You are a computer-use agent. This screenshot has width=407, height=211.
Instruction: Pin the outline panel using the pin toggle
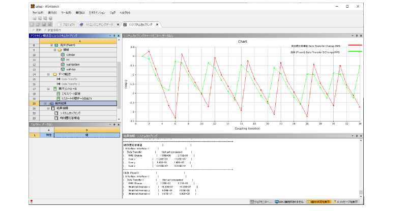[115, 36]
